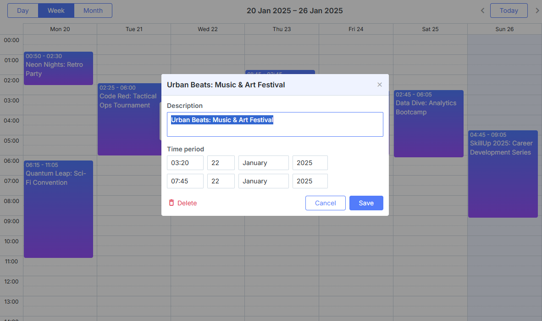The image size is (542, 321).
Task: Open Neon Nights: Retro Party event
Action: click(58, 68)
